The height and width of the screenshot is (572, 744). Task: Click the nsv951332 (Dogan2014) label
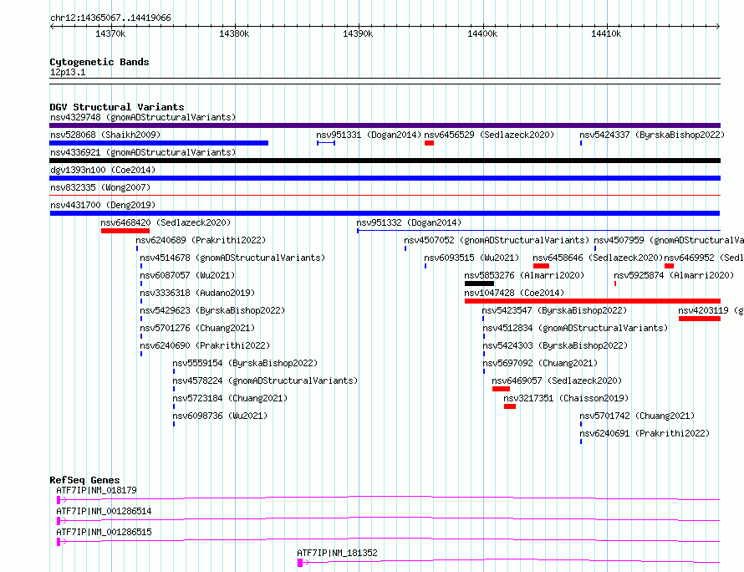click(409, 222)
